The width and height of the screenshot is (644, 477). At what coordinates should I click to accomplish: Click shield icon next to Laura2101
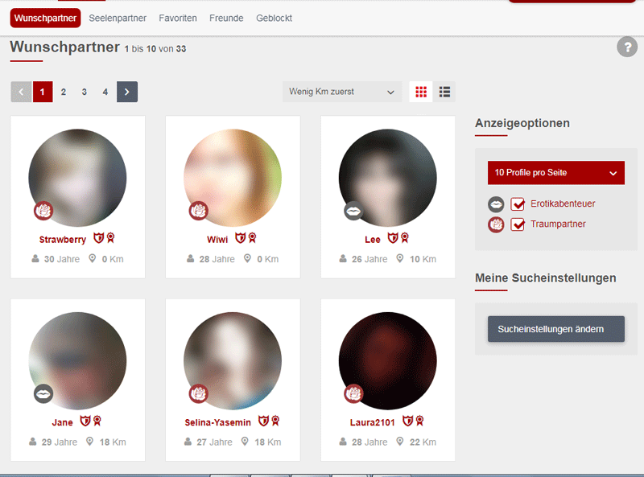click(407, 421)
